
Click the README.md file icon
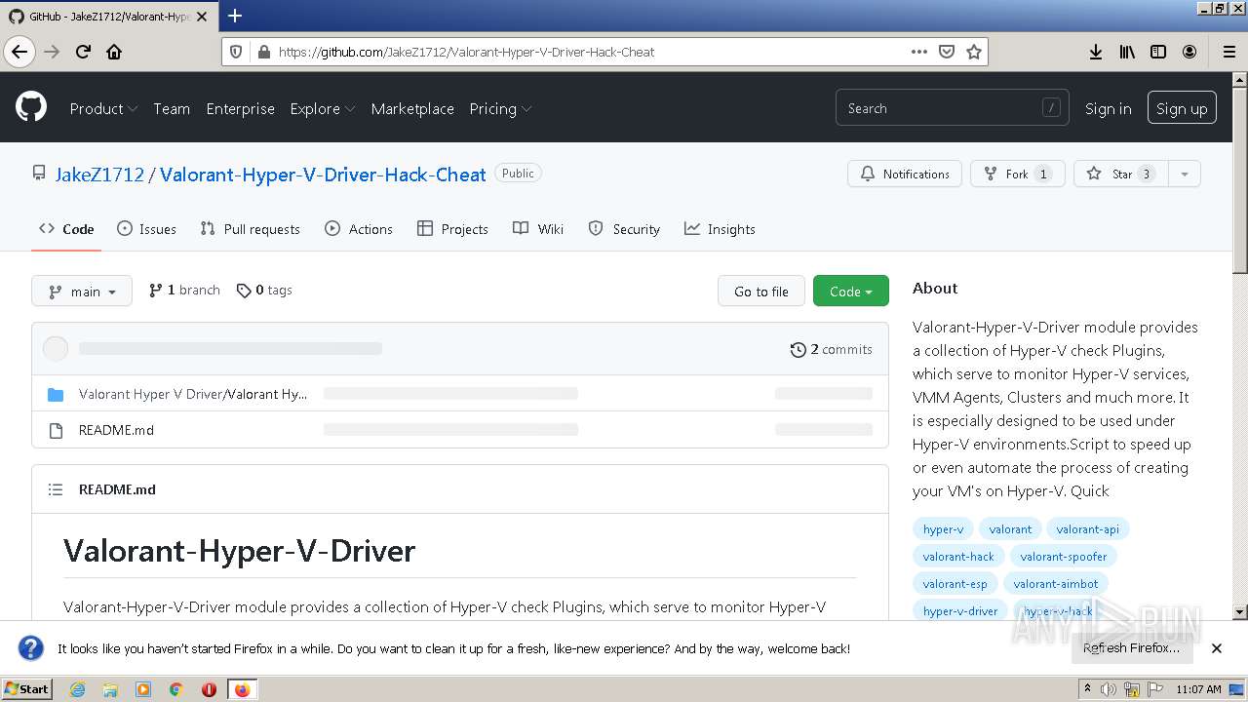pos(56,430)
